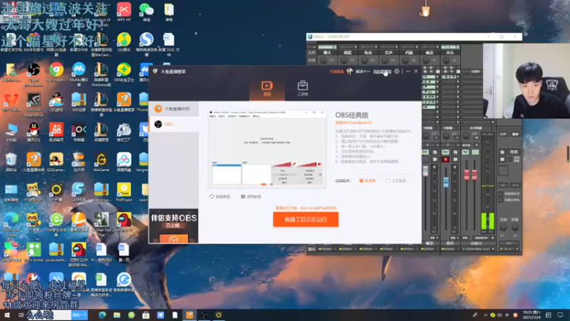Open the PotPlayer desktop shortcut
This screenshot has height=321, width=570.
pos(124,192)
